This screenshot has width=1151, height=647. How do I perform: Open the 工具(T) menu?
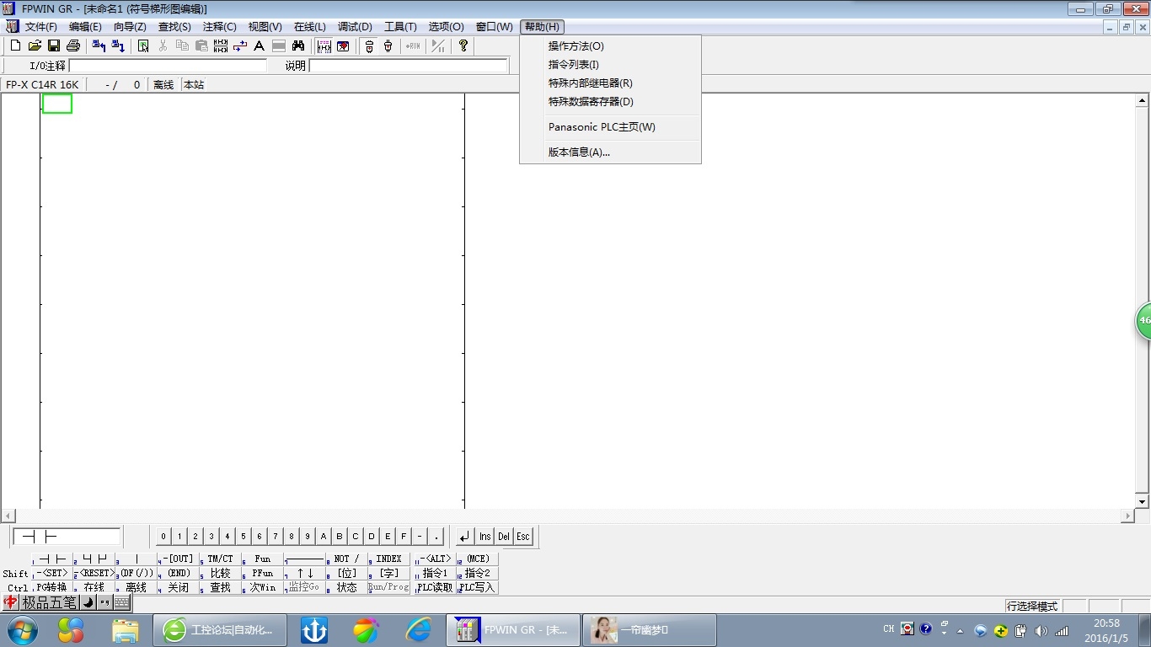tap(400, 27)
